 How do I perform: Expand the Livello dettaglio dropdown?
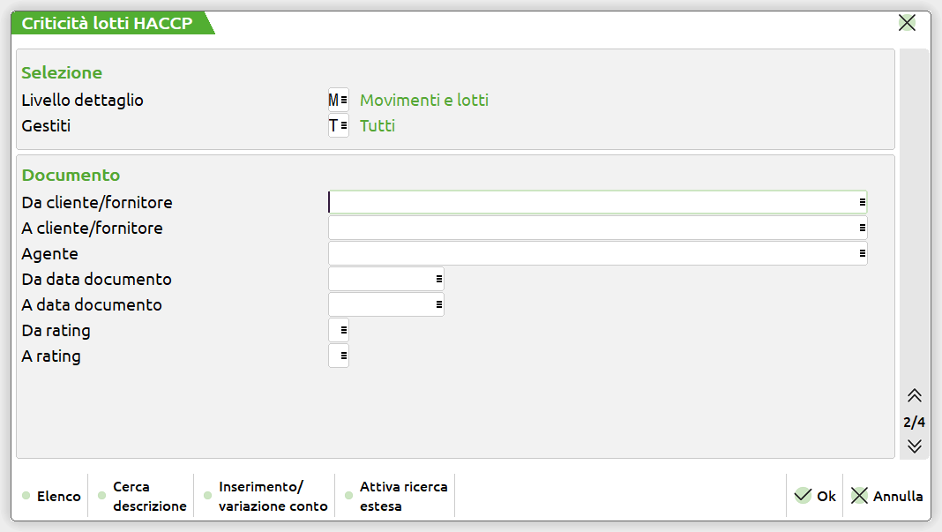[343, 101]
